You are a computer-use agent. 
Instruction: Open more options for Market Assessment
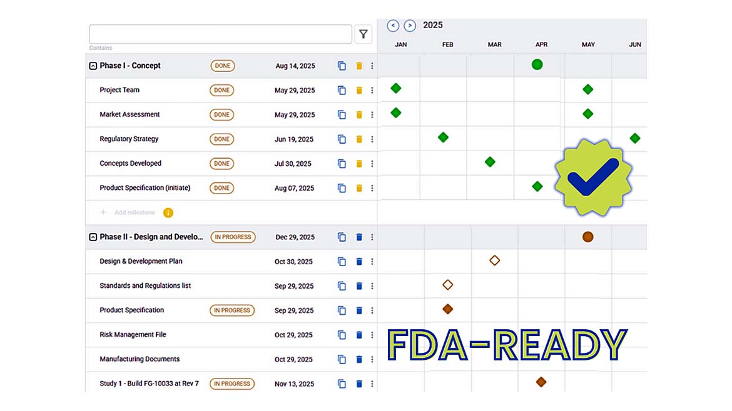(372, 115)
